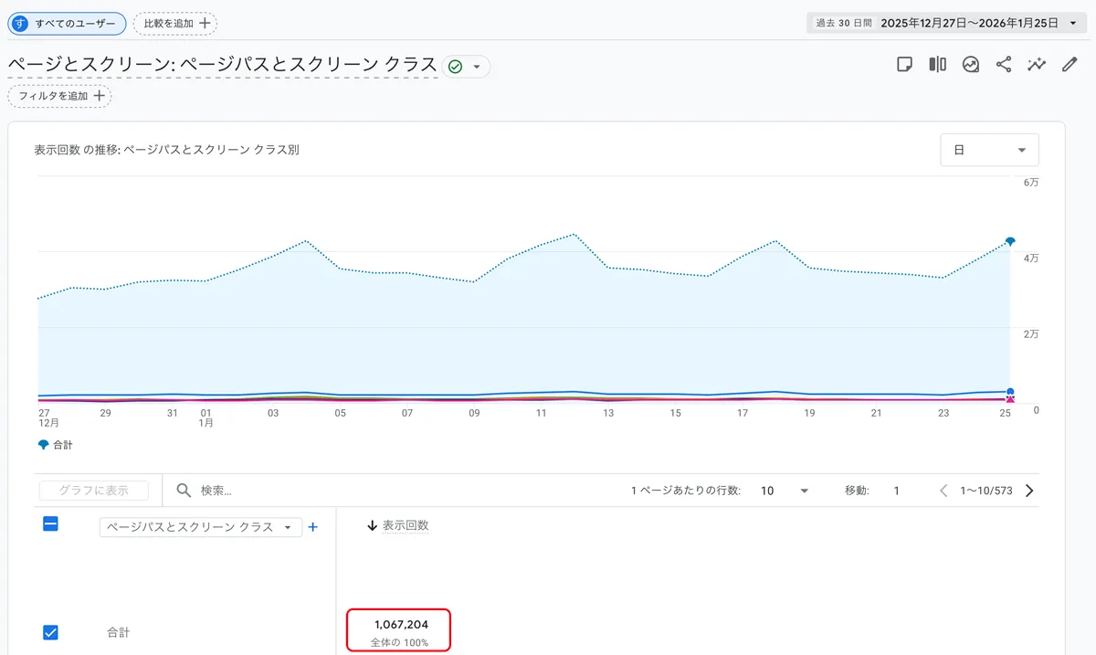Toggle the 合計 row checkbox
The height and width of the screenshot is (655, 1096).
point(51,631)
